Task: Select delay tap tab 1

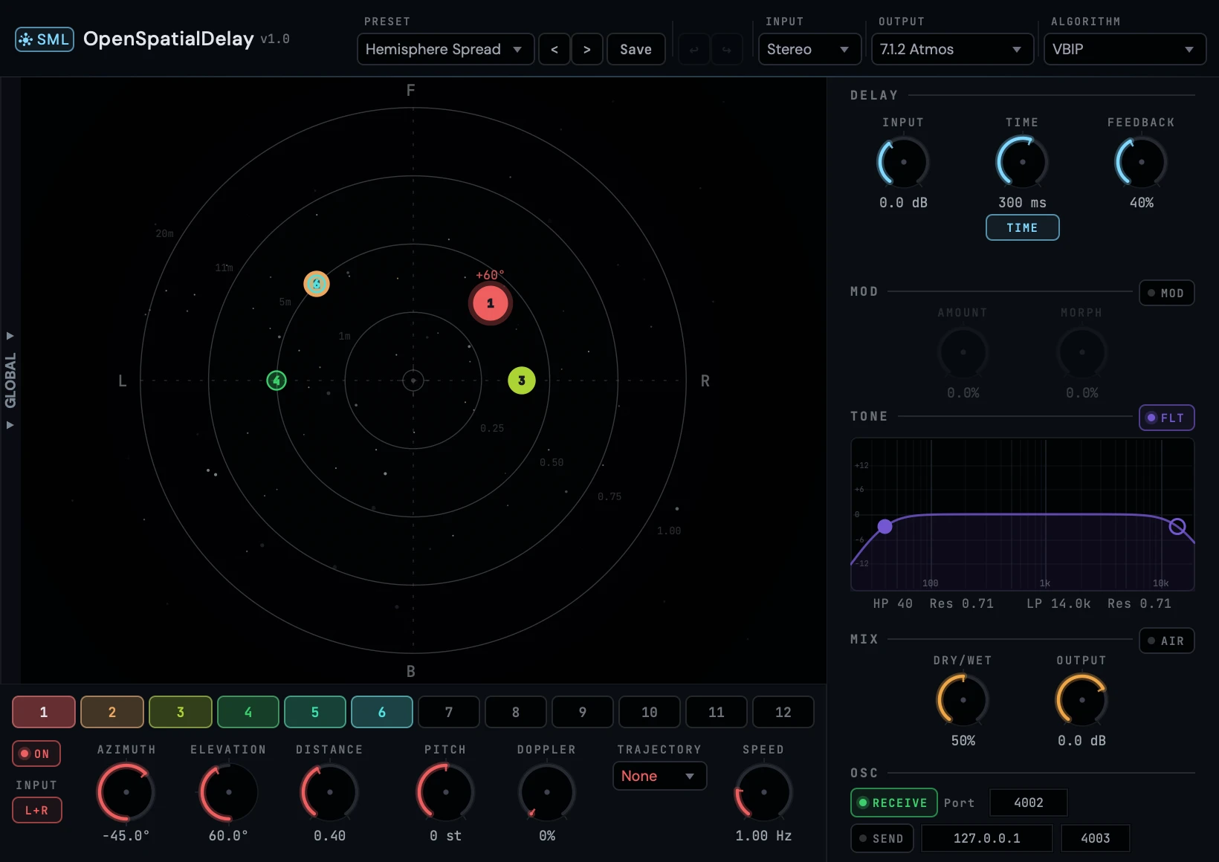Action: pyautogui.click(x=44, y=712)
